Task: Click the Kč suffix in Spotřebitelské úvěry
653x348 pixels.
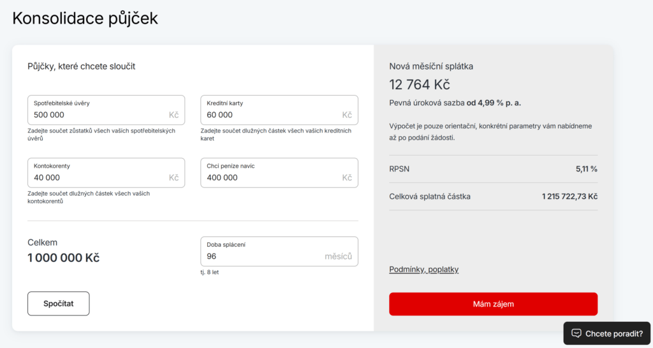Action: pyautogui.click(x=173, y=115)
